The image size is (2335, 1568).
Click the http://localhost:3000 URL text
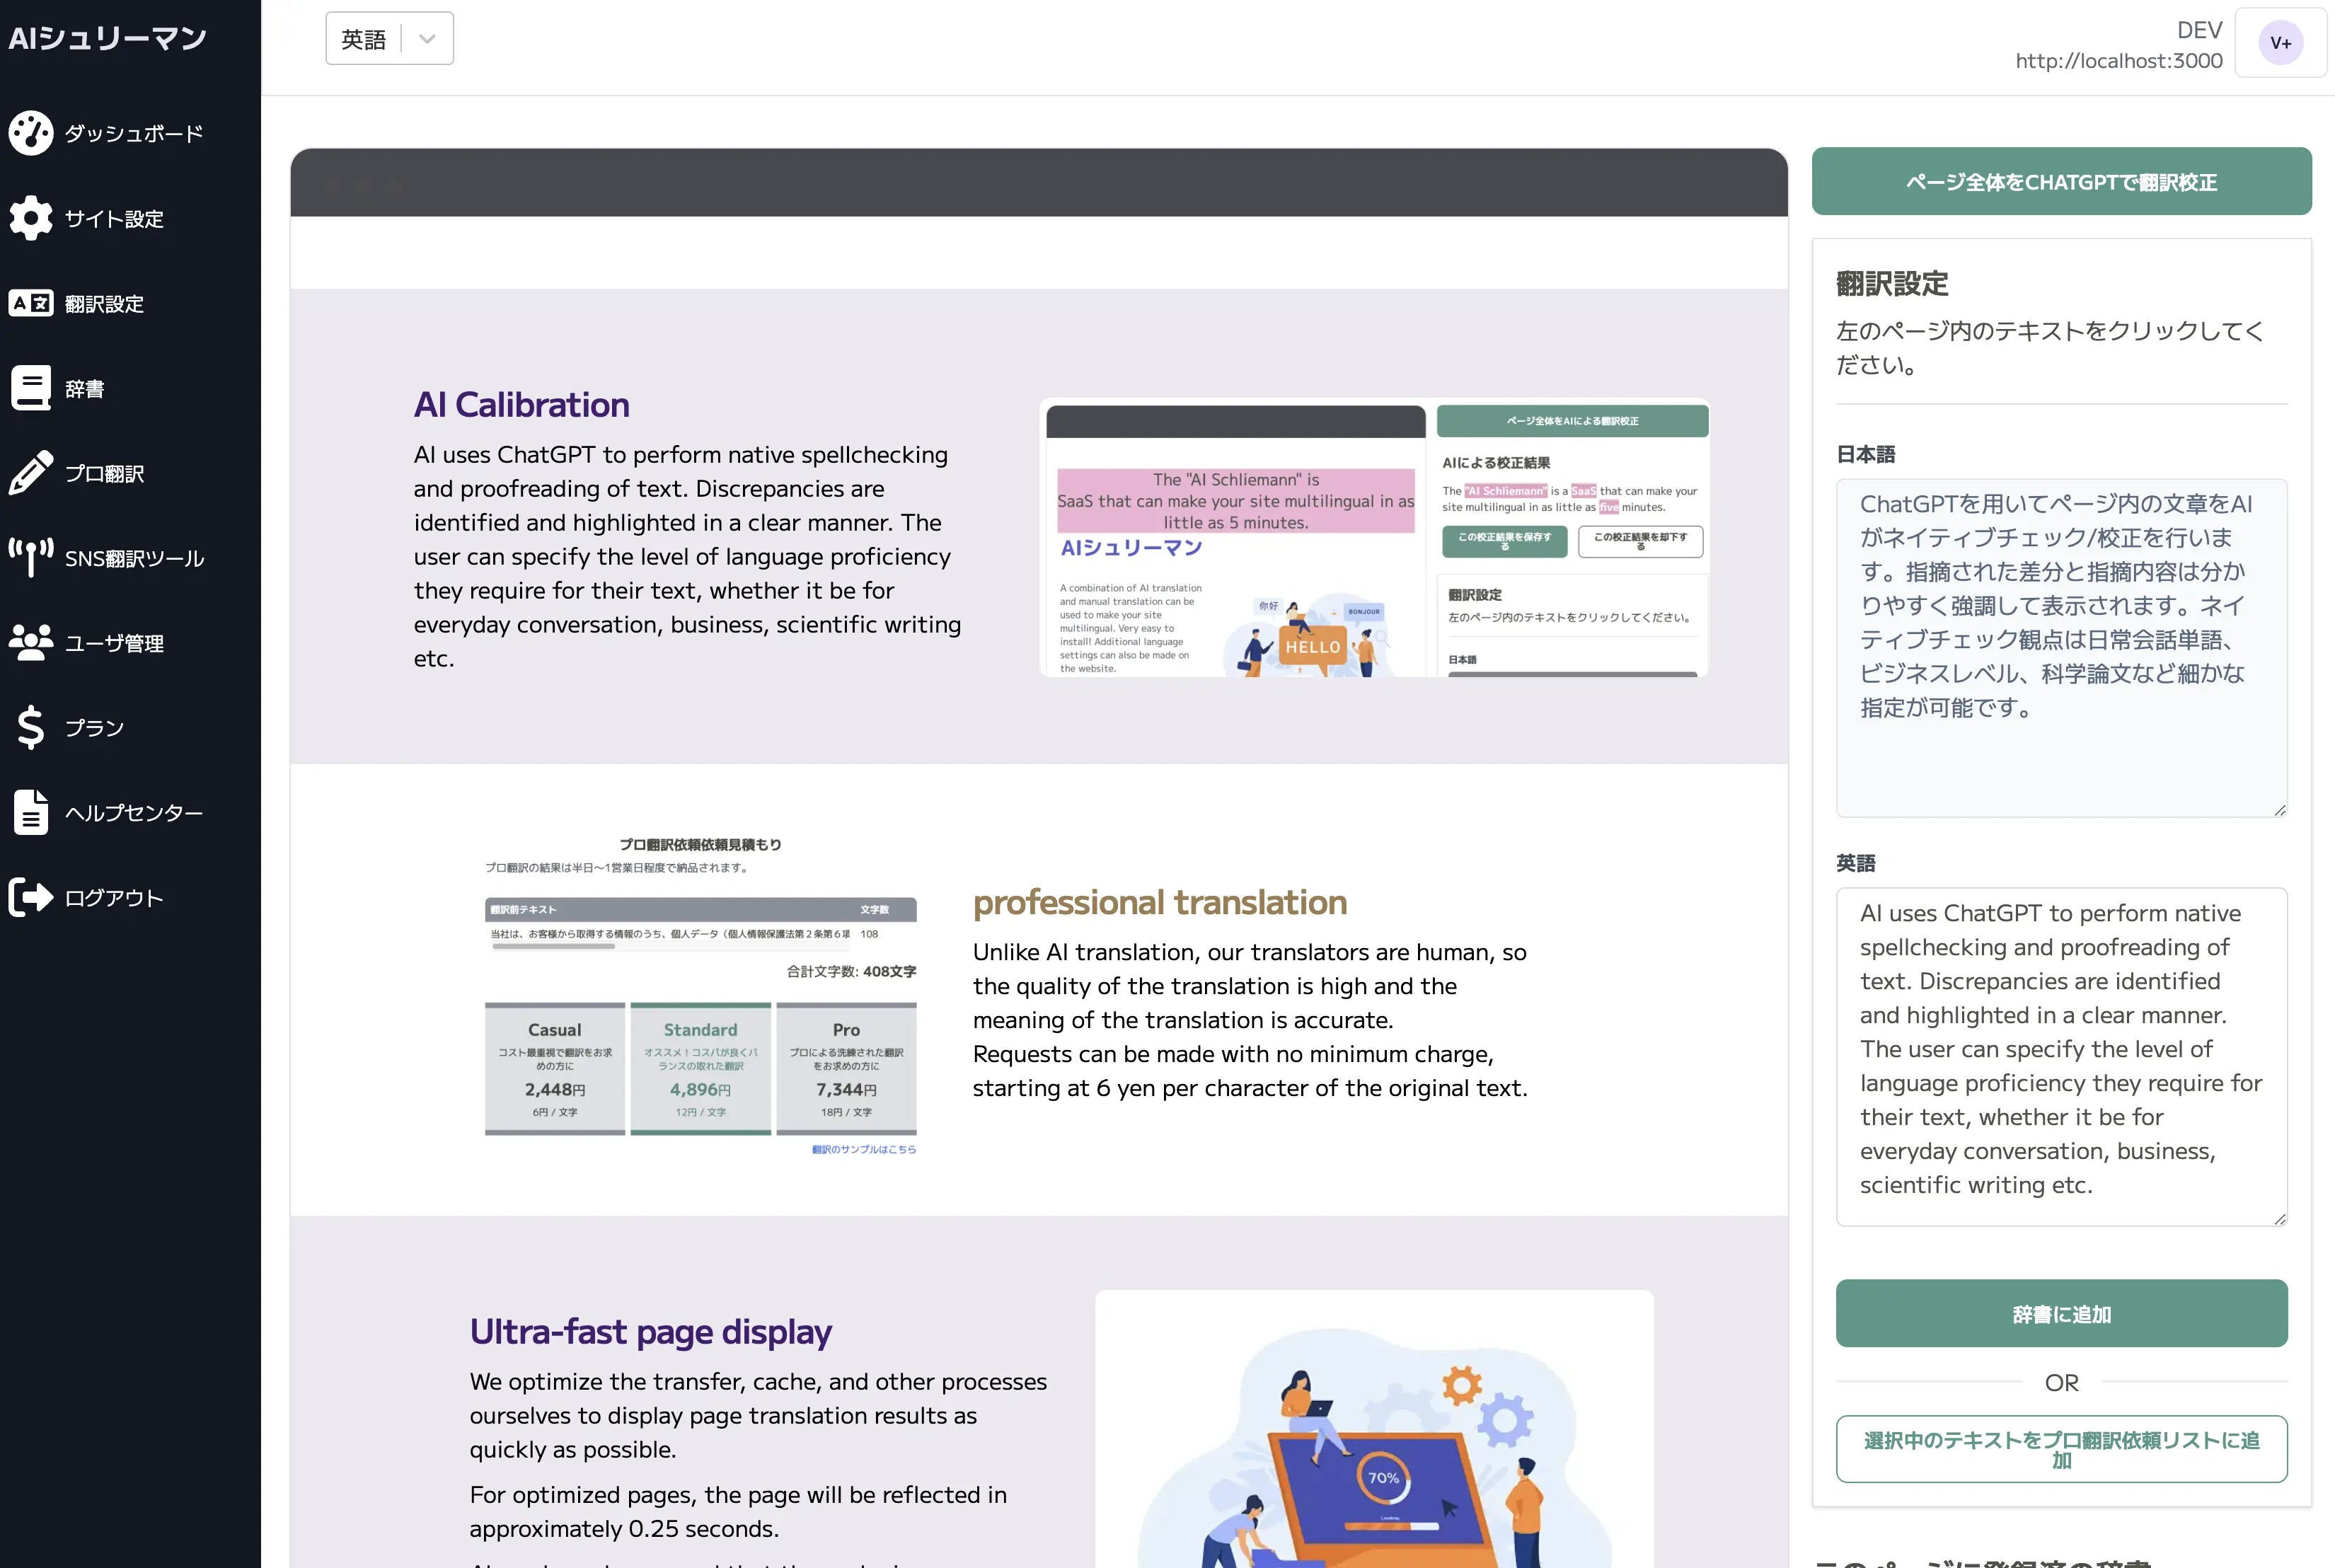(x=2119, y=60)
